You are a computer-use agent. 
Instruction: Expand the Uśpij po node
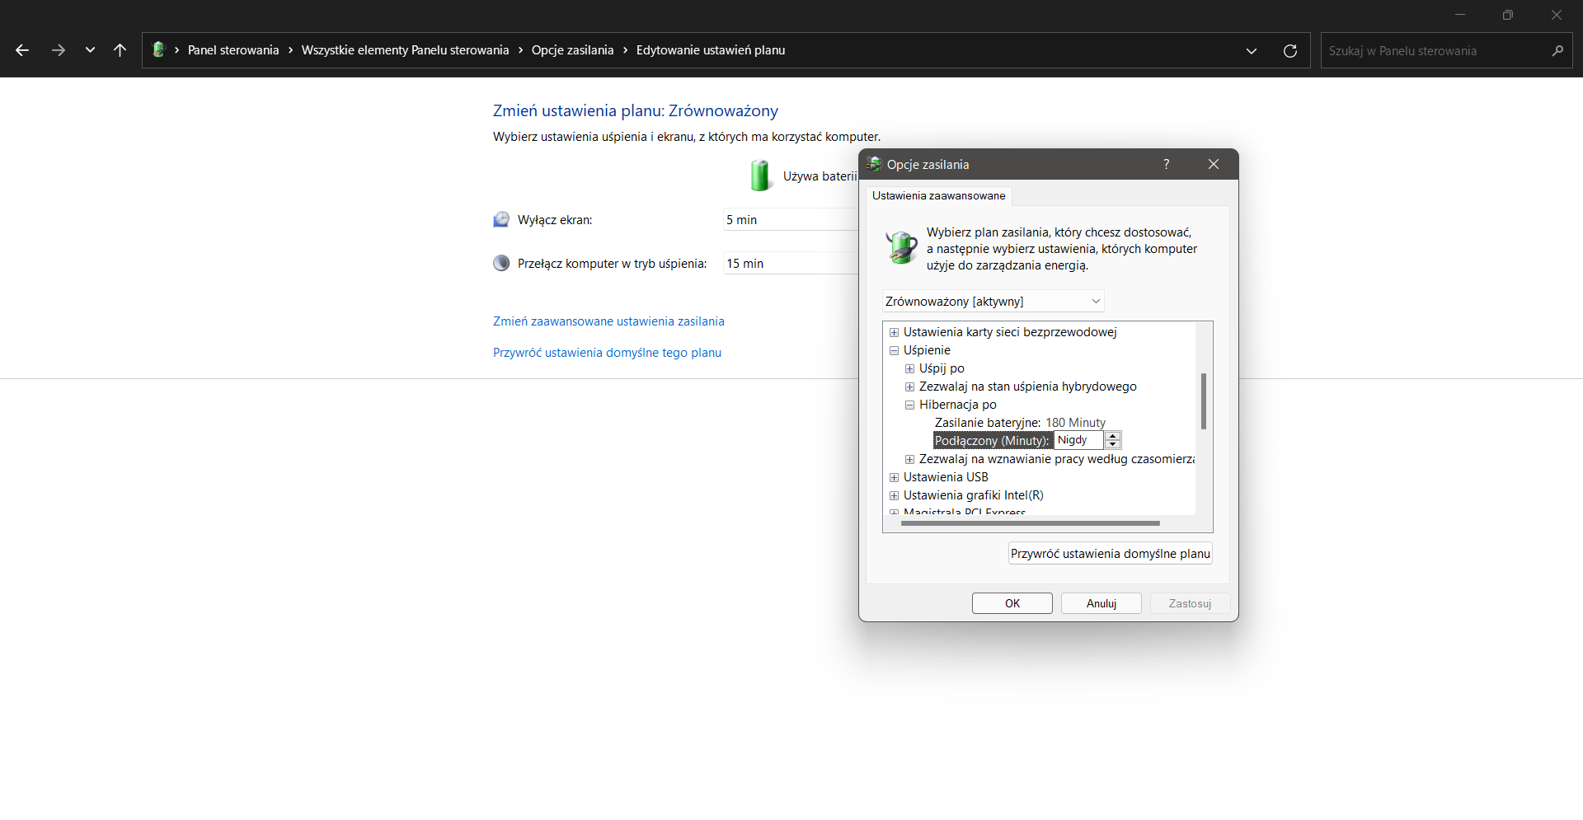click(909, 368)
